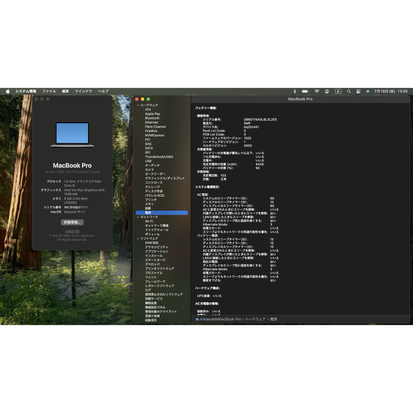Select 起動項目 in the sidebar
Screen dimensions: 413x413
point(151,320)
